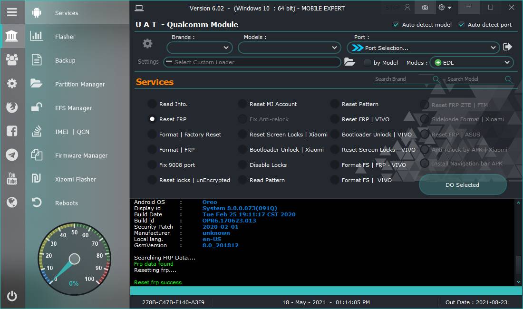This screenshot has height=309, width=523.
Task: Click the globe website icon
Action: [12, 202]
